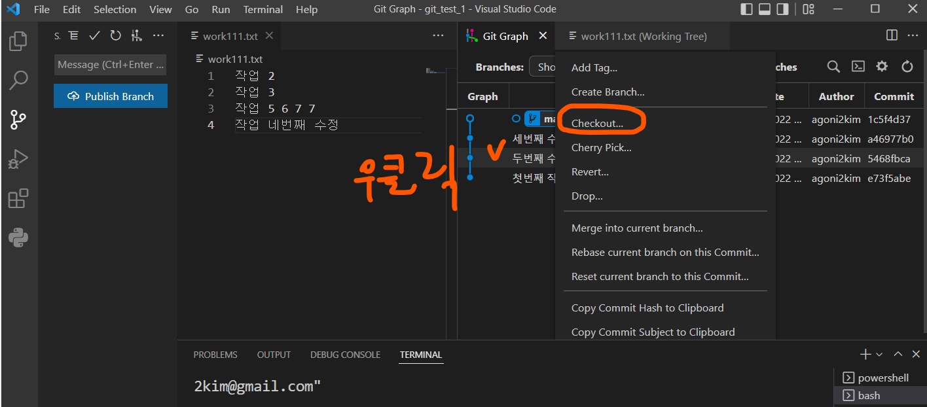The image size is (927, 407).
Task: Open terminal icon in Git Graph toolbar
Action: [x=858, y=67]
